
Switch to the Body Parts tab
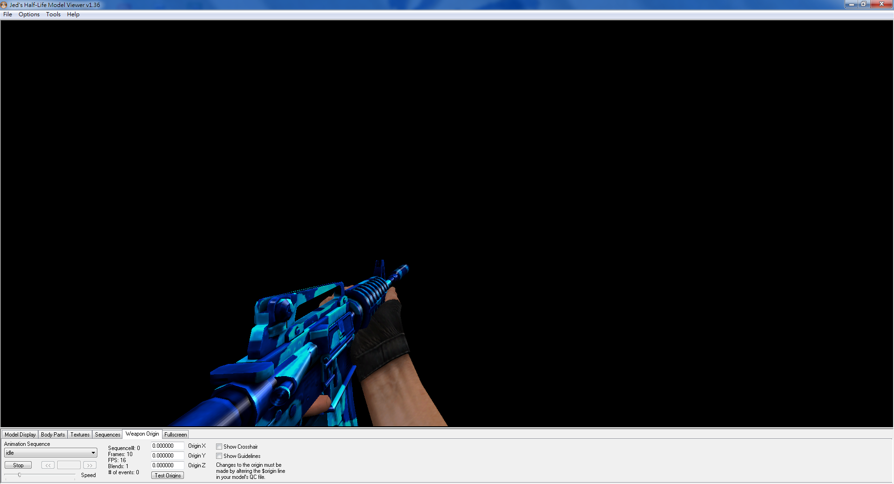(x=53, y=435)
